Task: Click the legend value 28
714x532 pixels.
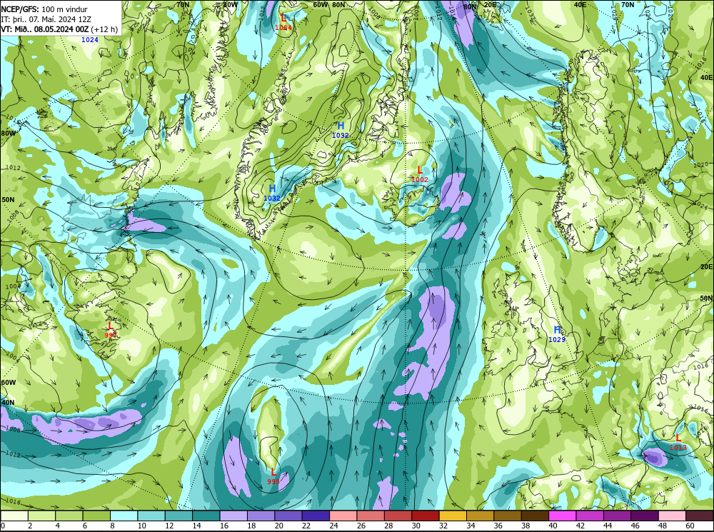Action: pyautogui.click(x=388, y=526)
